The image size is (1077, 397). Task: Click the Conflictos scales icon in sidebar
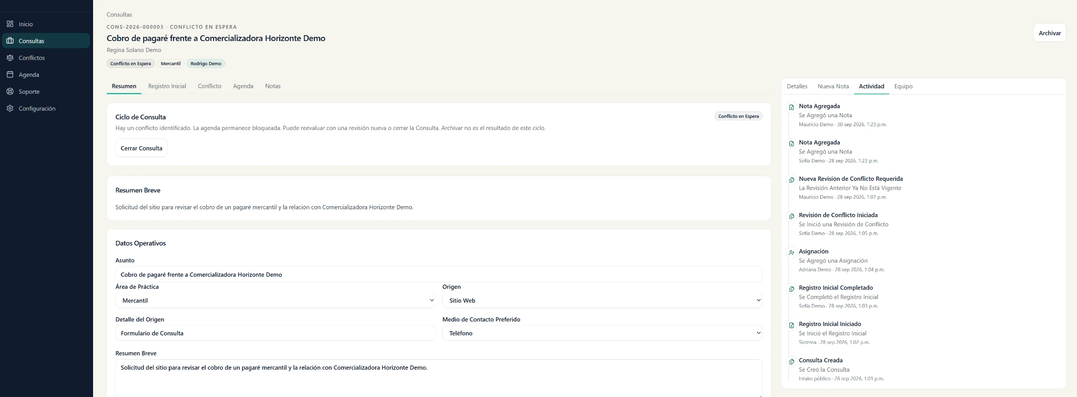coord(10,57)
